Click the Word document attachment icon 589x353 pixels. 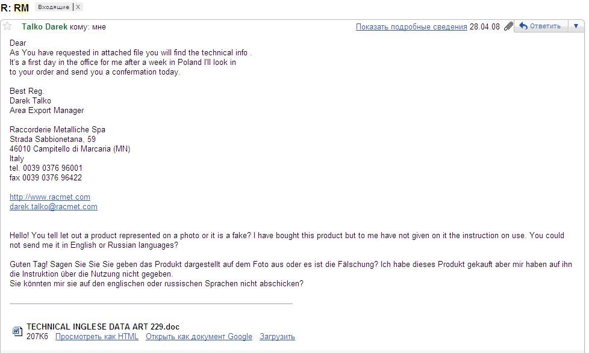tap(17, 331)
